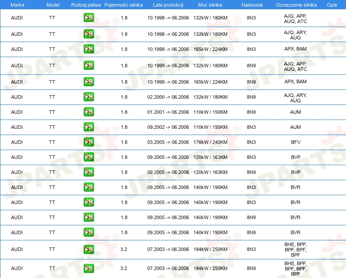Screen dimensions: 346x278
Task: Click fuel icon in BVP 8N3 row
Action: [x=88, y=157]
